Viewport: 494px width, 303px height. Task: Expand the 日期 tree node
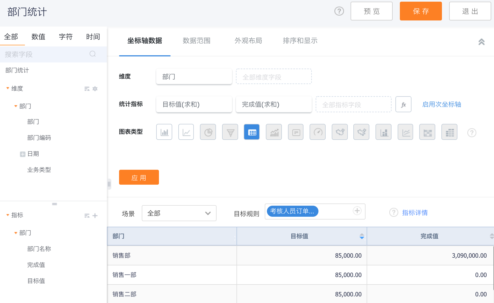click(x=22, y=154)
